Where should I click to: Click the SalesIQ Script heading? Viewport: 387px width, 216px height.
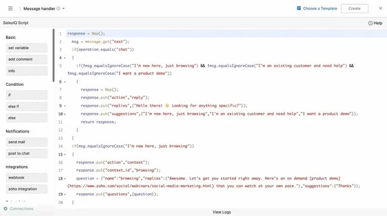coord(15,23)
